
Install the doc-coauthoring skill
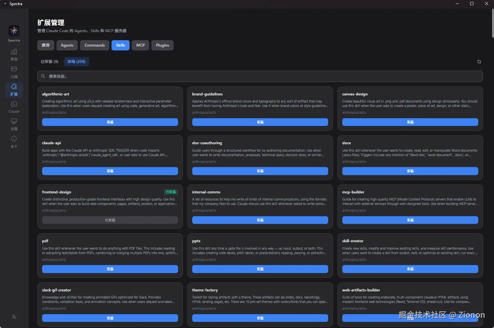click(x=260, y=171)
